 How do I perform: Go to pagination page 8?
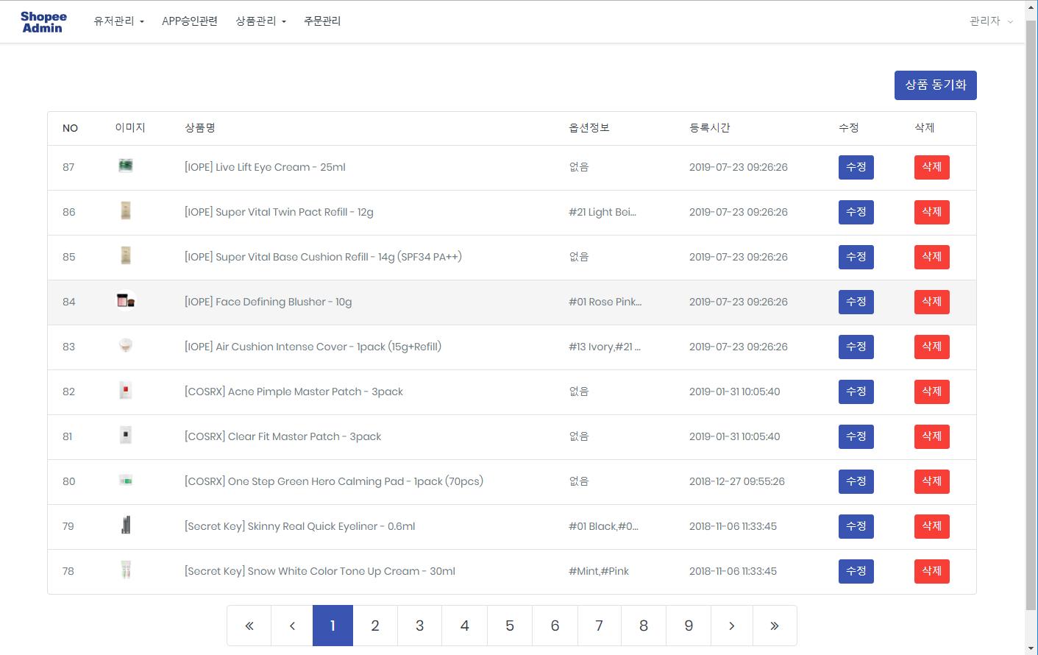pos(644,626)
